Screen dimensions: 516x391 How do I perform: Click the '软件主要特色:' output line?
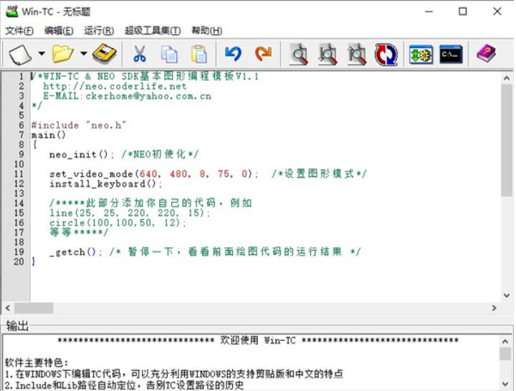37,363
